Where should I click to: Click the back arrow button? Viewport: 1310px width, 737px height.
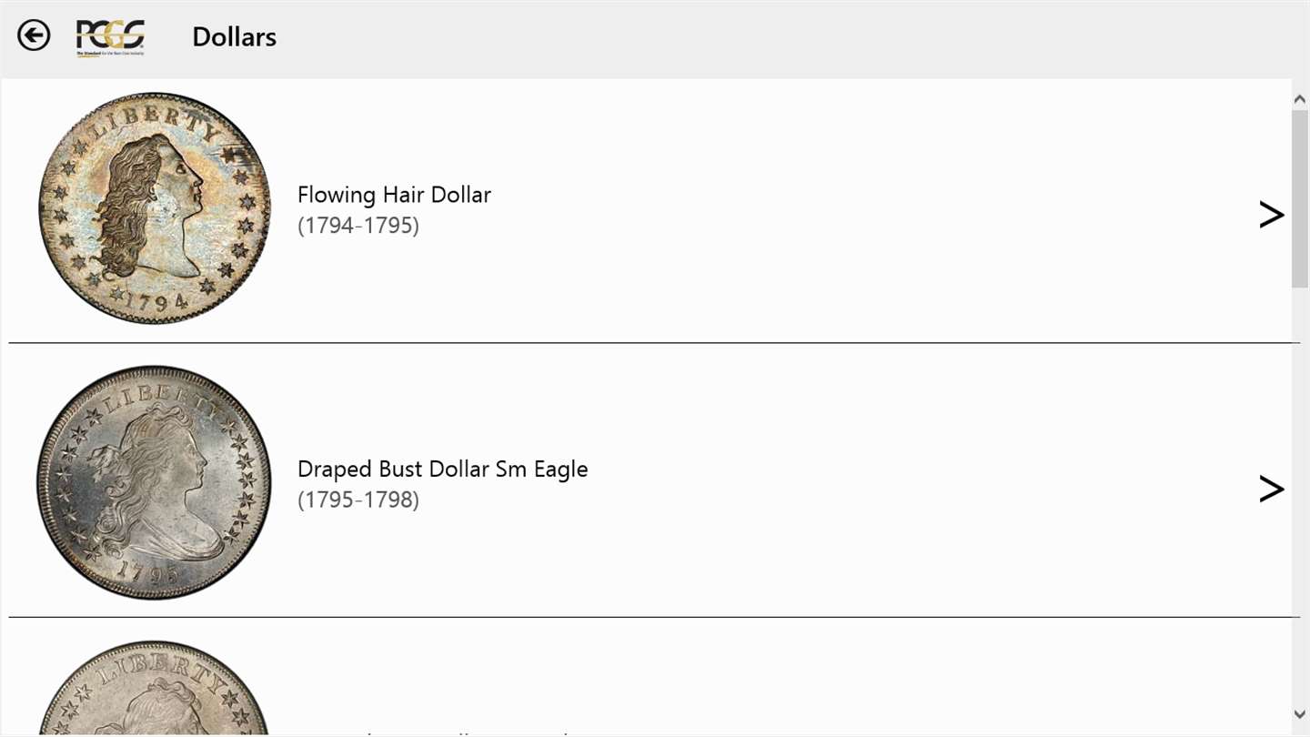tap(34, 36)
